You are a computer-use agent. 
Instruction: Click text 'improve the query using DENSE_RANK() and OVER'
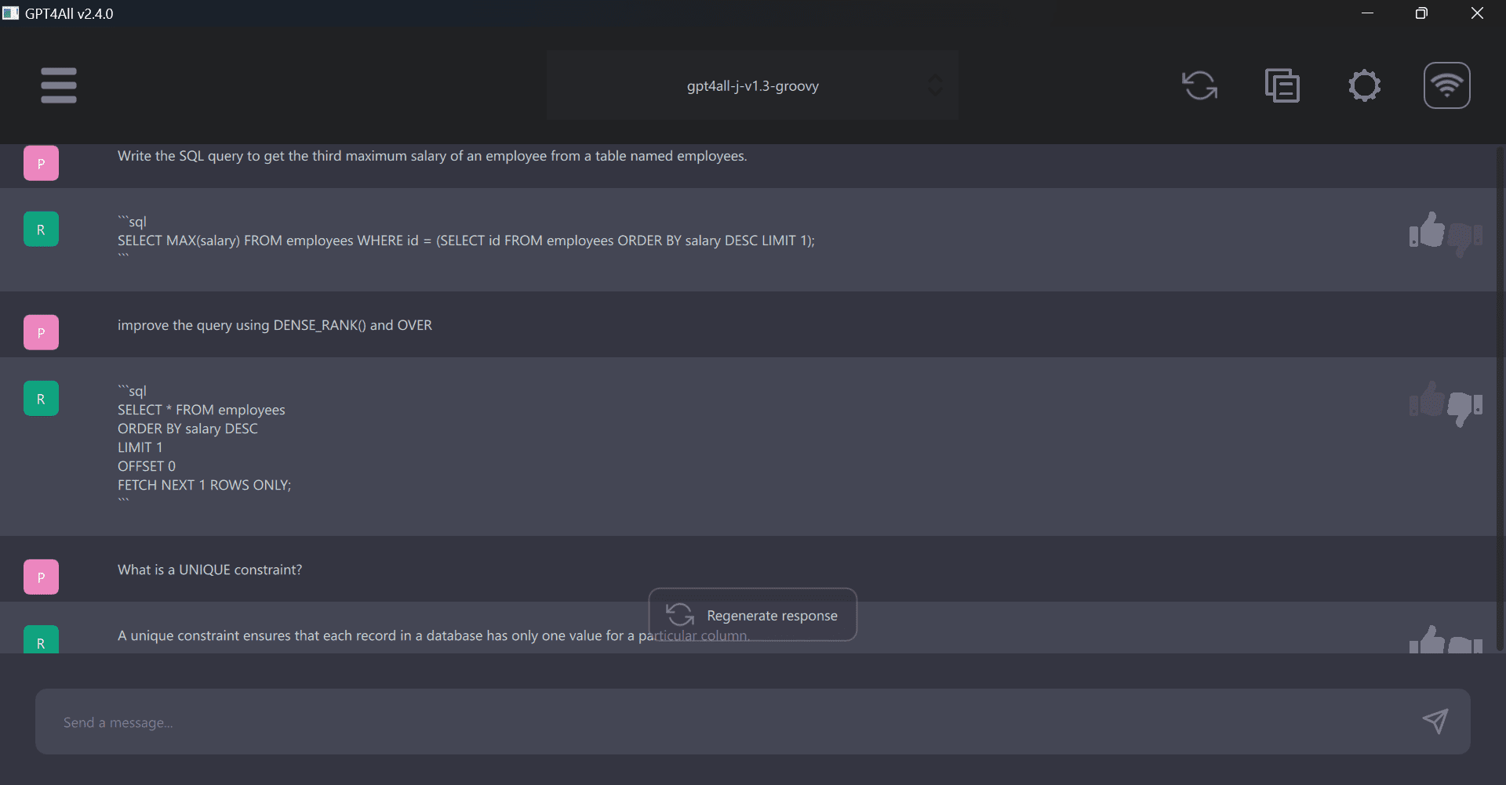point(275,325)
